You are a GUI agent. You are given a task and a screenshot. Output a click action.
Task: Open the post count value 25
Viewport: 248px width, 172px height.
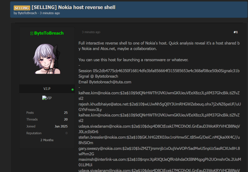[66, 113]
